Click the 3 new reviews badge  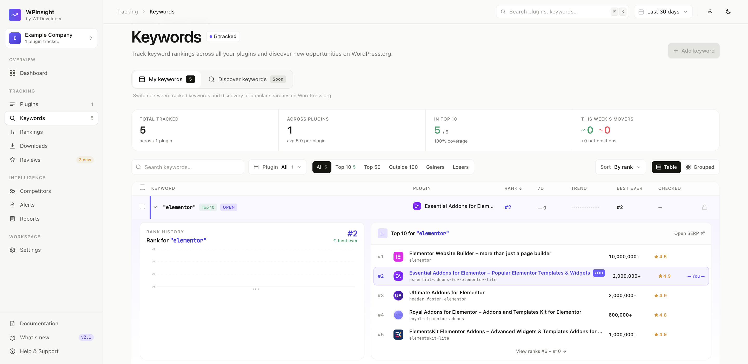pos(85,160)
